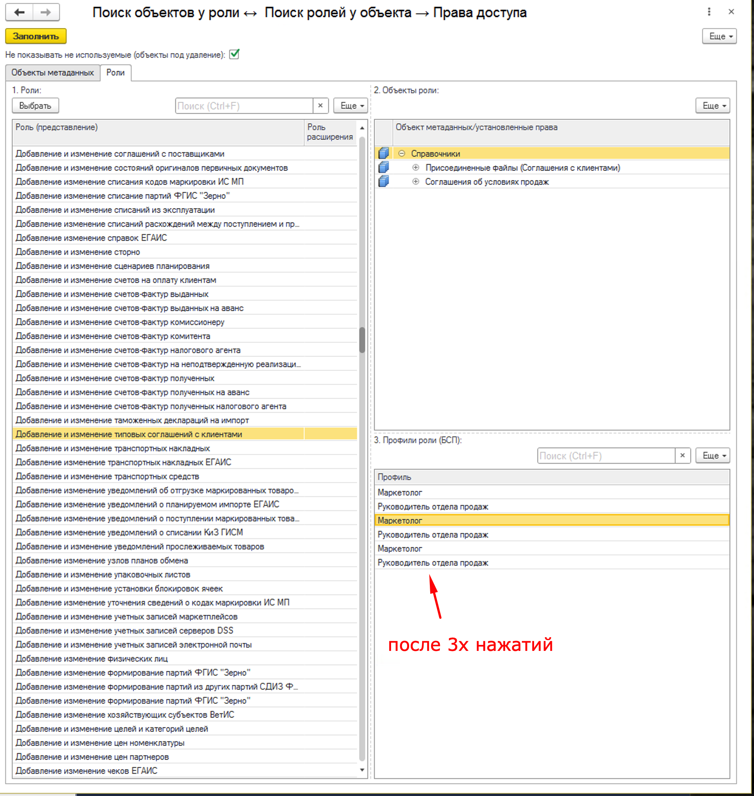Click into profiles Поиск search field
This screenshot has width=754, height=796.
coord(606,456)
